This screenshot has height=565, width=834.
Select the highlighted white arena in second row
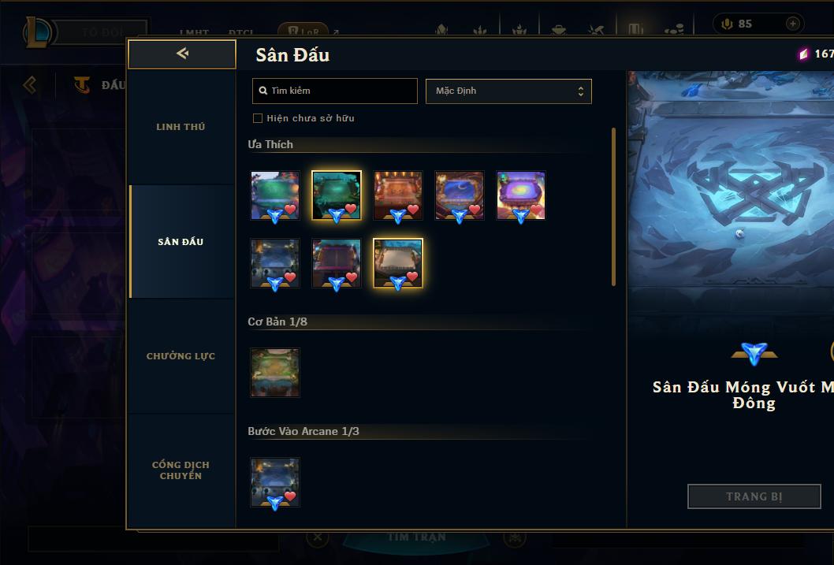click(398, 263)
